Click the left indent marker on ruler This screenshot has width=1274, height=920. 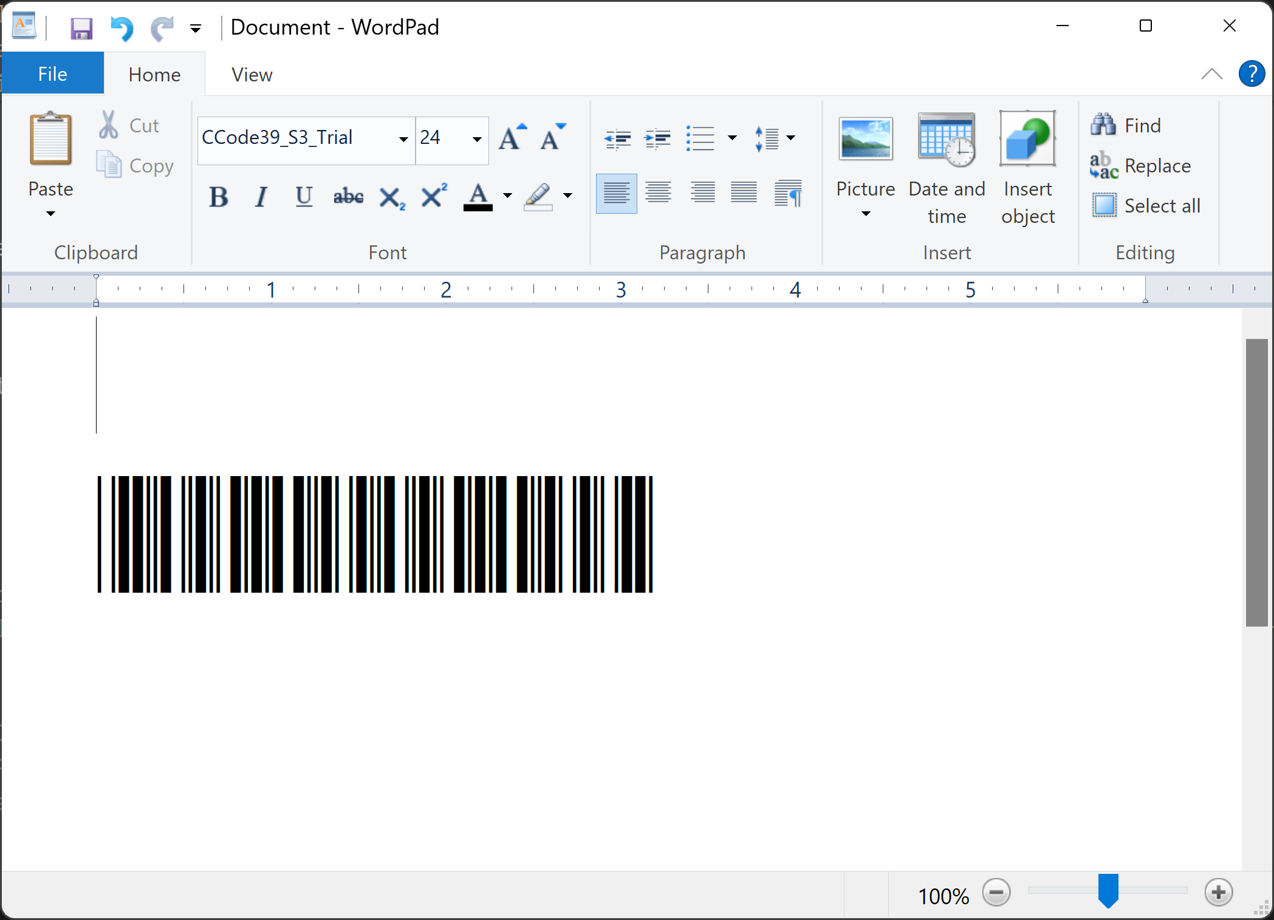pyautogui.click(x=96, y=302)
